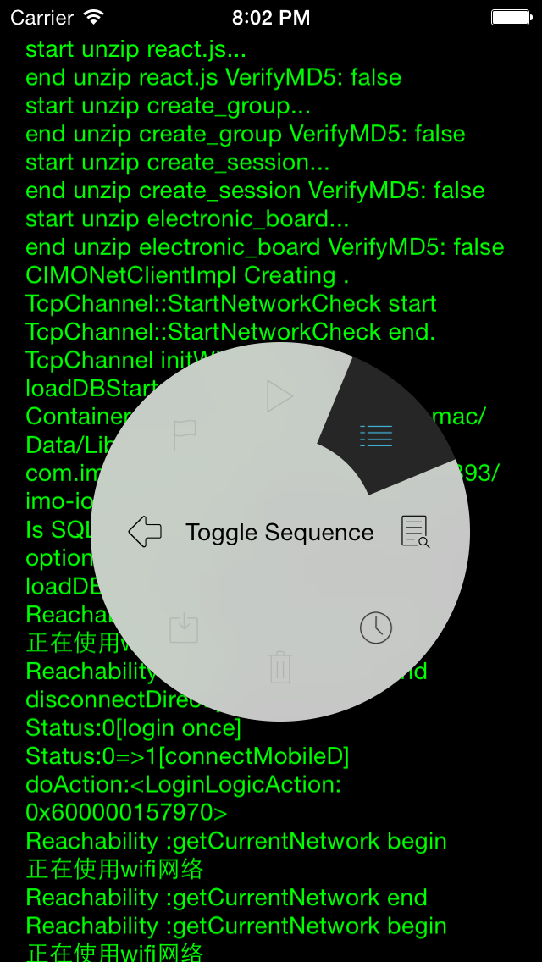The height and width of the screenshot is (962, 542).
Task: Tap the flag marker icon
Action: coord(186,433)
